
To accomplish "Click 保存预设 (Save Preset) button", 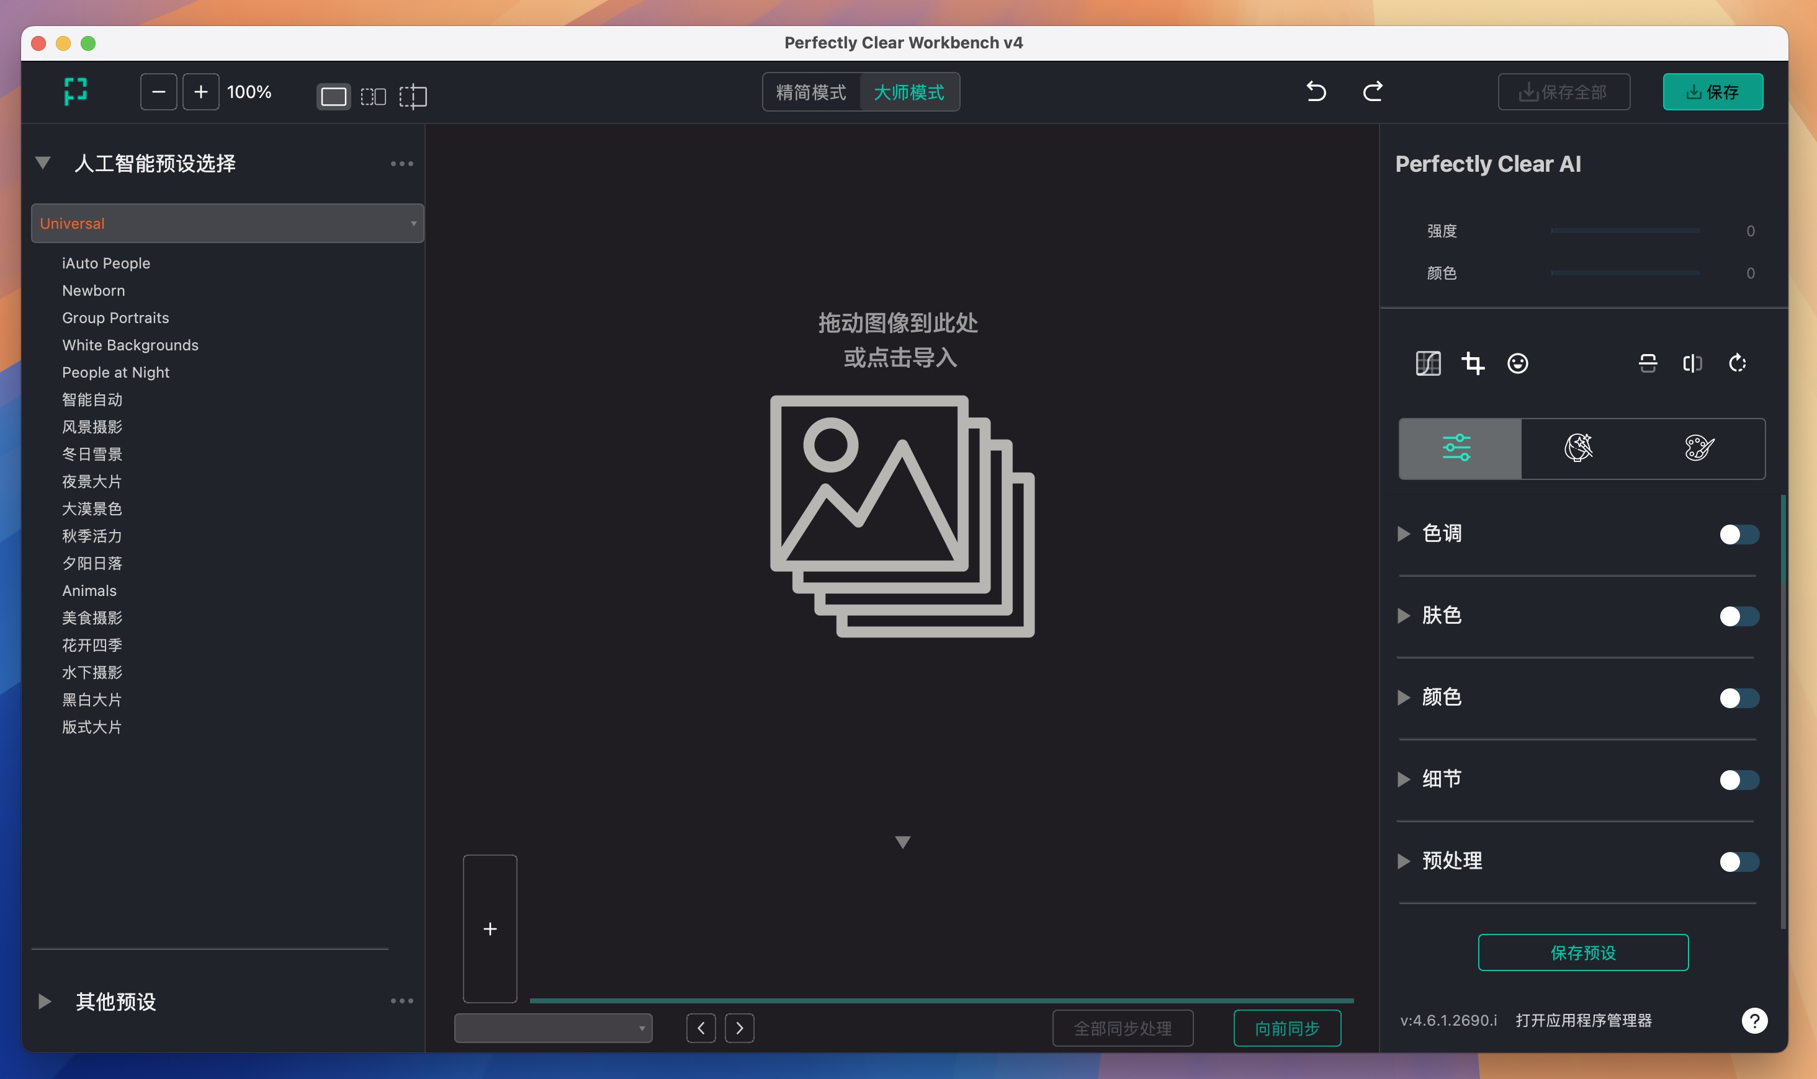I will 1583,952.
